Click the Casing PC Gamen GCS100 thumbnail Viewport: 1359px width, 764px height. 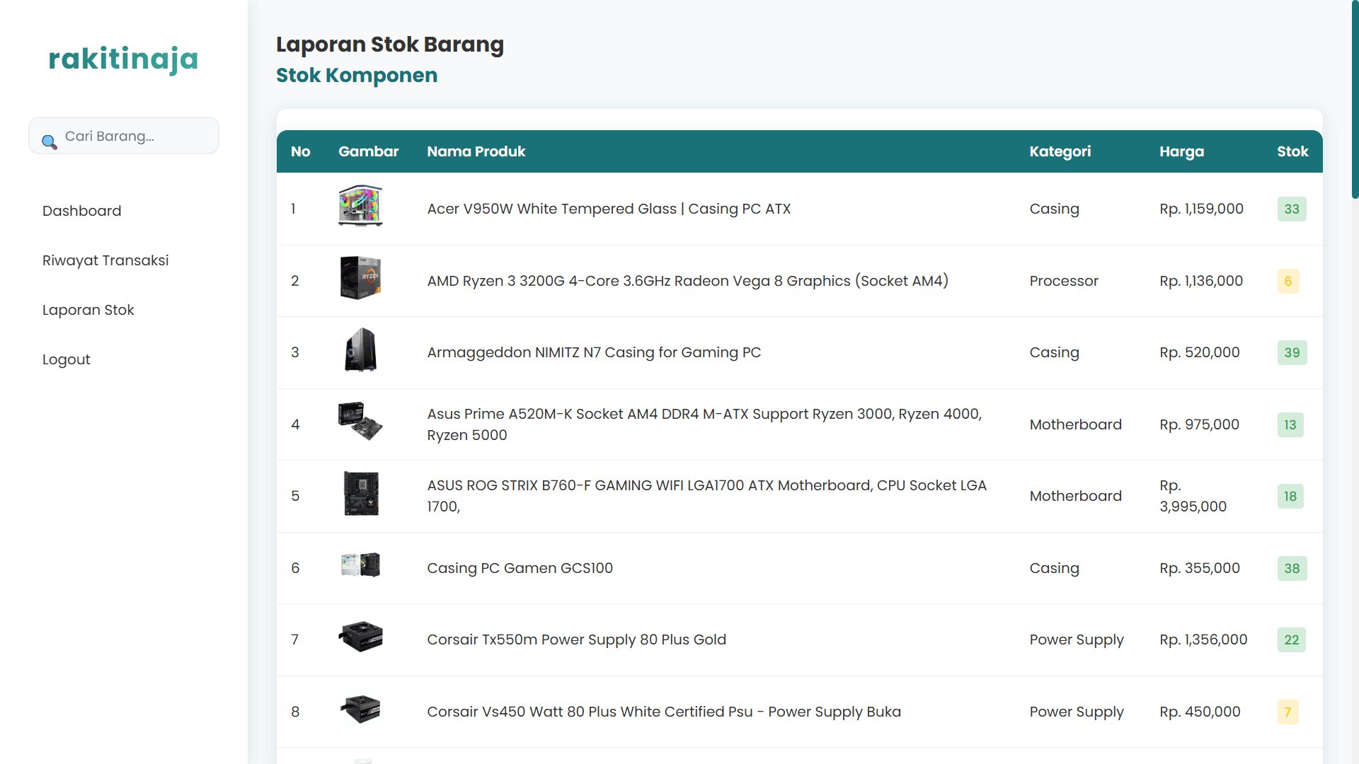pyautogui.click(x=360, y=565)
